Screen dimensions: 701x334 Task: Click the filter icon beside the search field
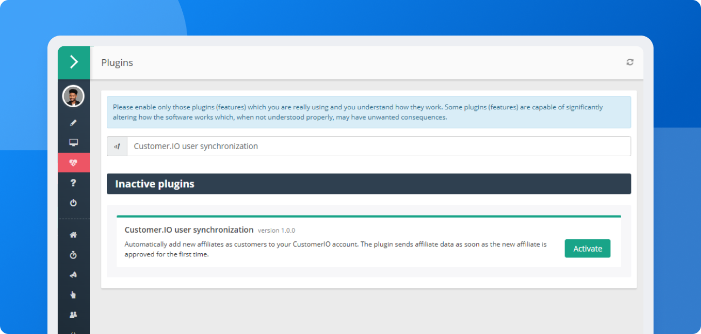pyautogui.click(x=117, y=146)
